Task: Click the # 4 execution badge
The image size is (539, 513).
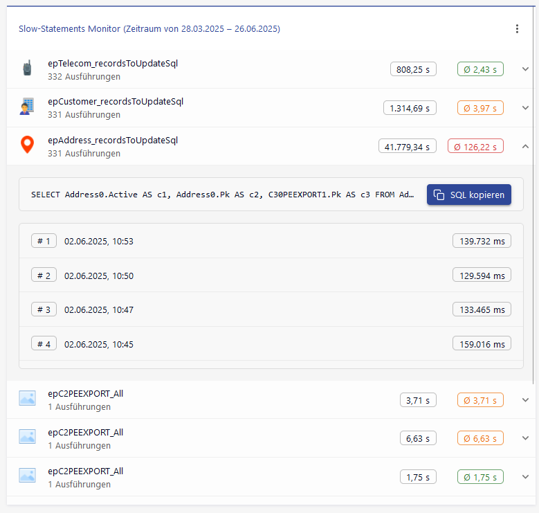Action: [x=44, y=344]
